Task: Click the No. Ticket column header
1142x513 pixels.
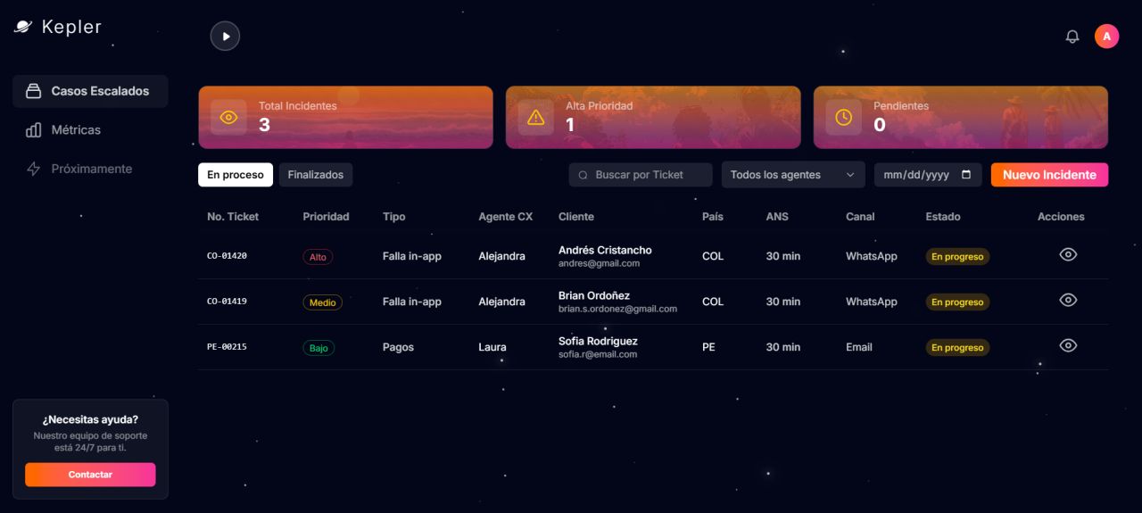Action: 233,217
